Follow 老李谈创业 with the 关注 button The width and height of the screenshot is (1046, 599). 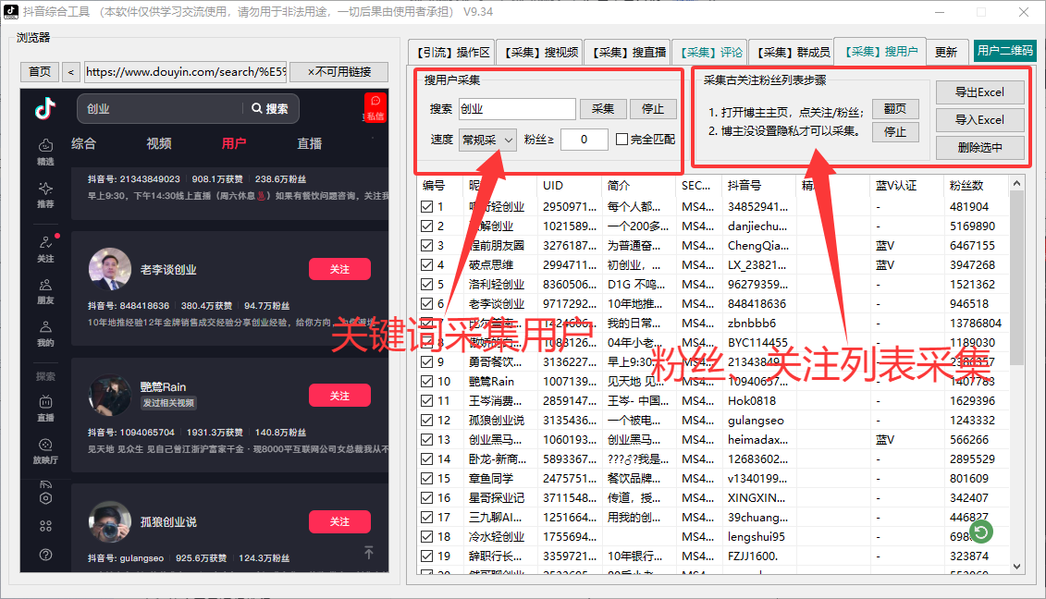tap(339, 269)
